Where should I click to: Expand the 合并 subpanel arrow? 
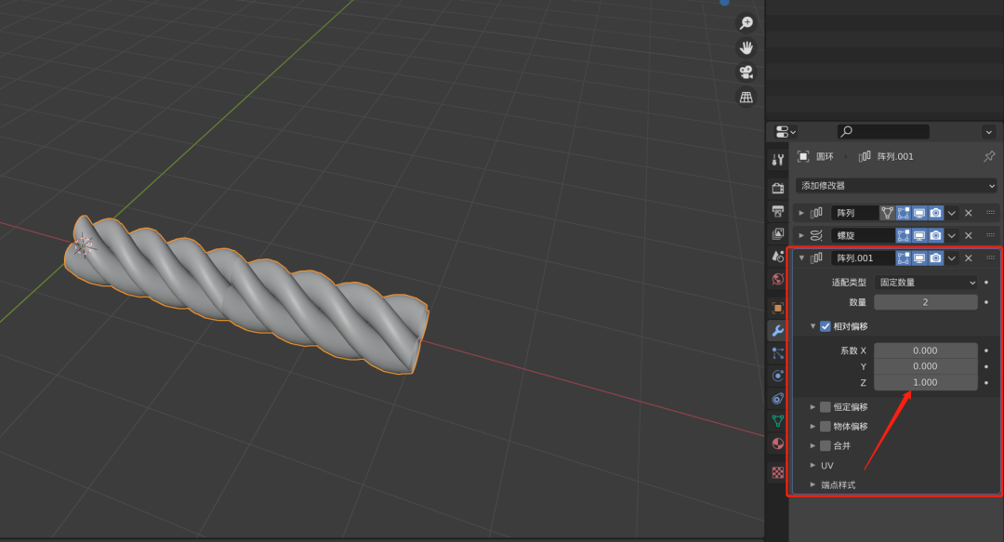point(812,445)
